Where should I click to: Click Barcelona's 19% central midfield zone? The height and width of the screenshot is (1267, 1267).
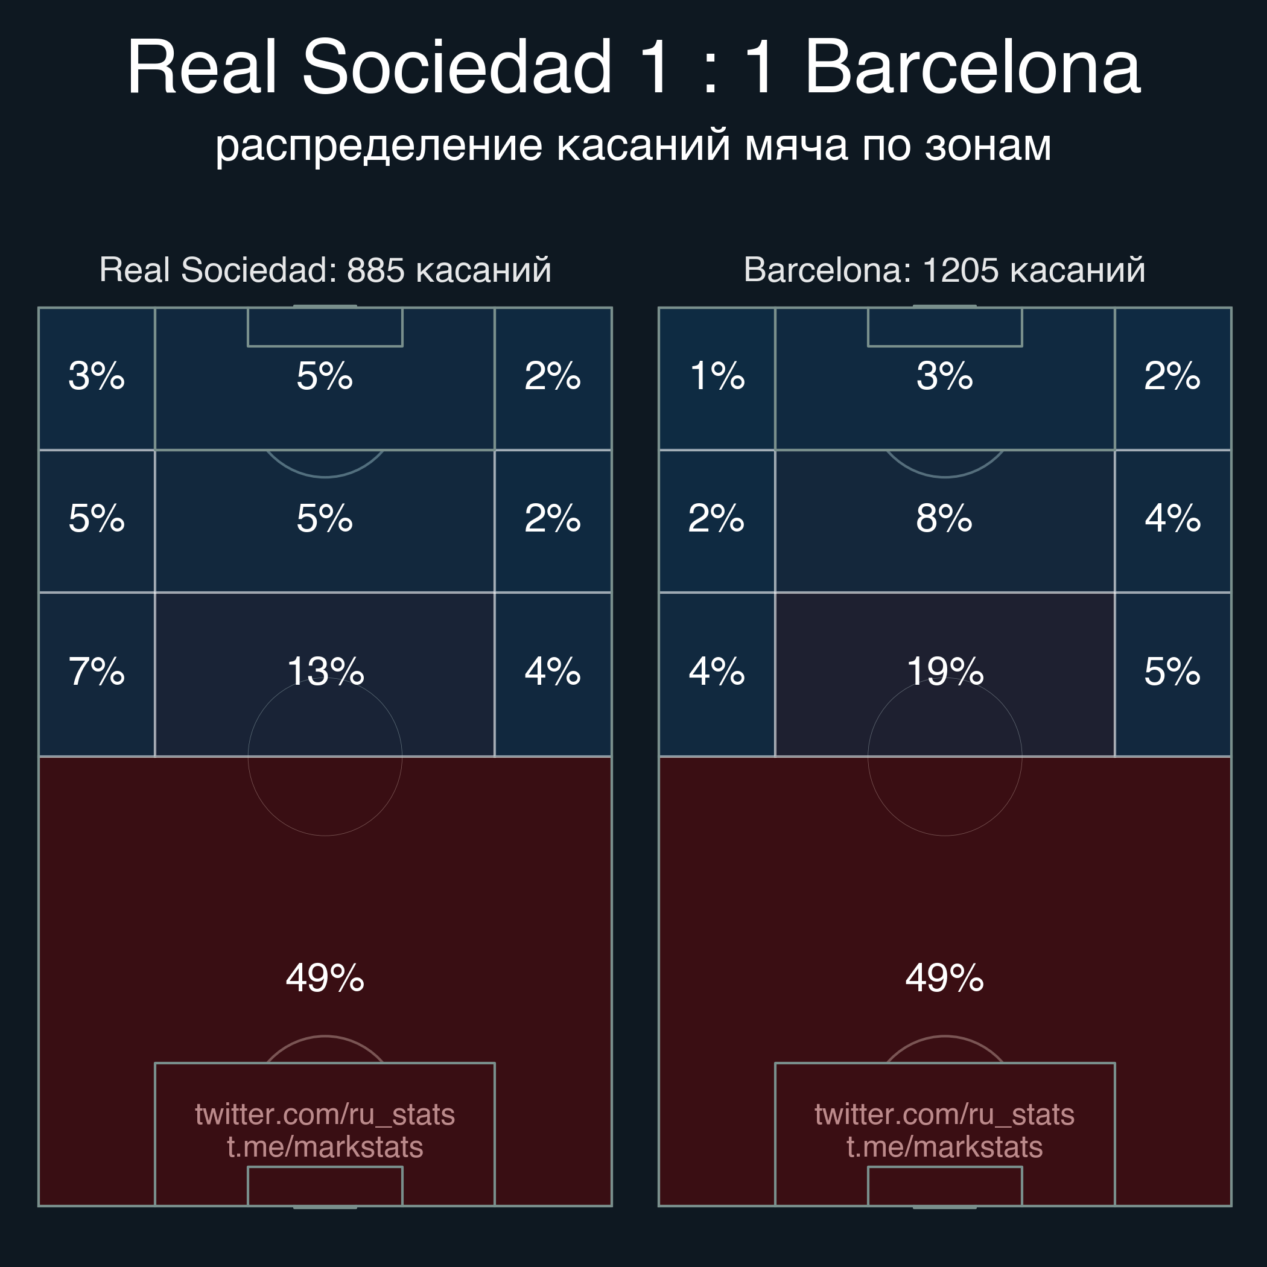pyautogui.click(x=945, y=674)
